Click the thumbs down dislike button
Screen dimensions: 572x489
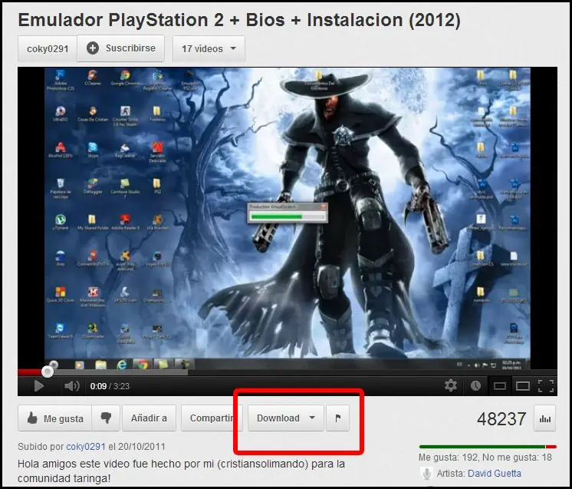[x=106, y=418]
